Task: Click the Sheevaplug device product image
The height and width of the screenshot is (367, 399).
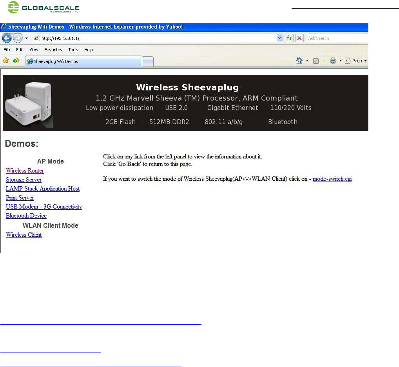Action: click(x=29, y=104)
